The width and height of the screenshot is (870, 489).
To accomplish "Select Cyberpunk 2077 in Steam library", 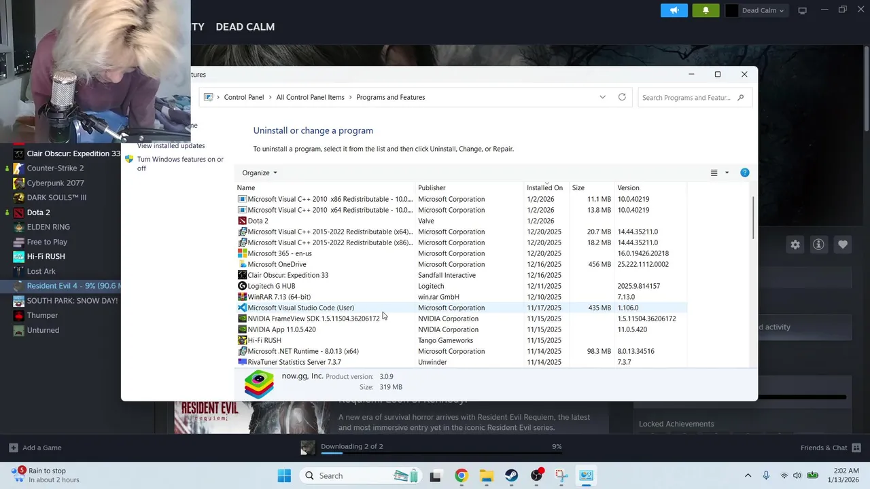I will 54,183.
